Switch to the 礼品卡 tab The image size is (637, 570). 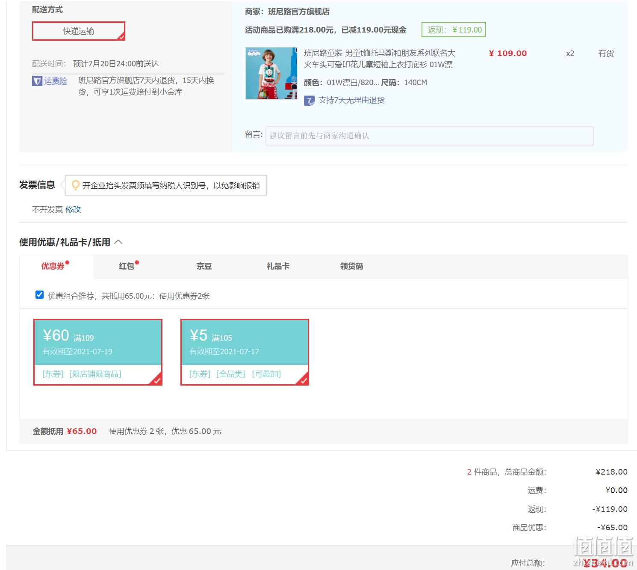click(278, 266)
